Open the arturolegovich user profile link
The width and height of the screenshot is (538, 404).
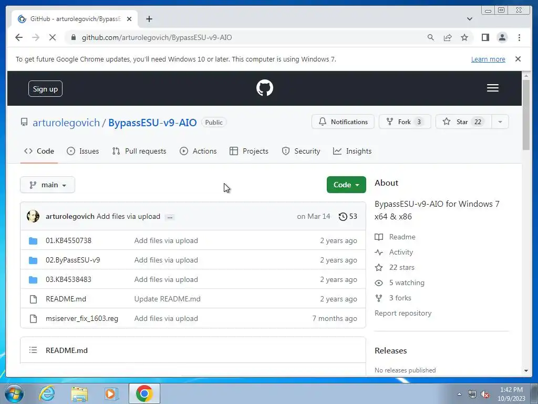coord(66,123)
